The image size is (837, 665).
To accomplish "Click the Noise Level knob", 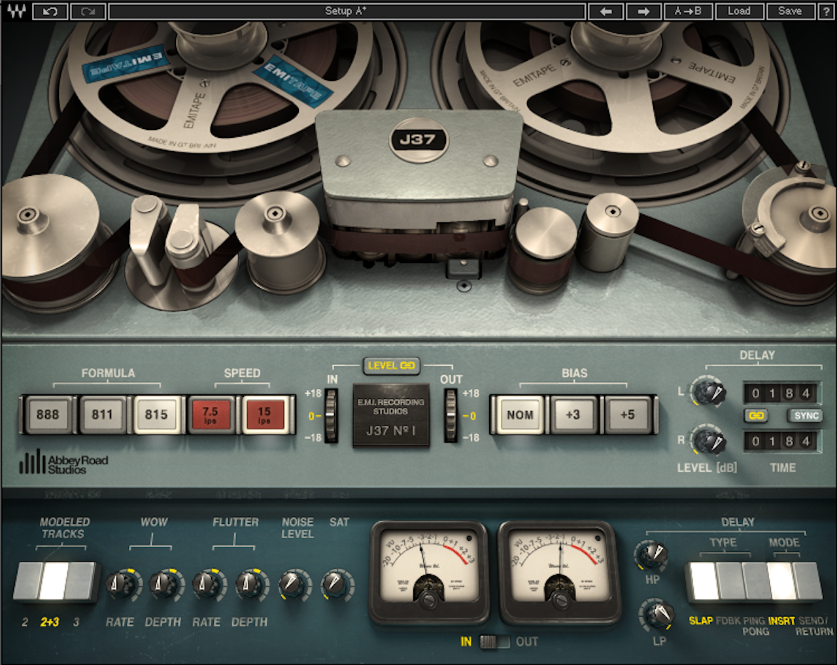I will pos(294,585).
